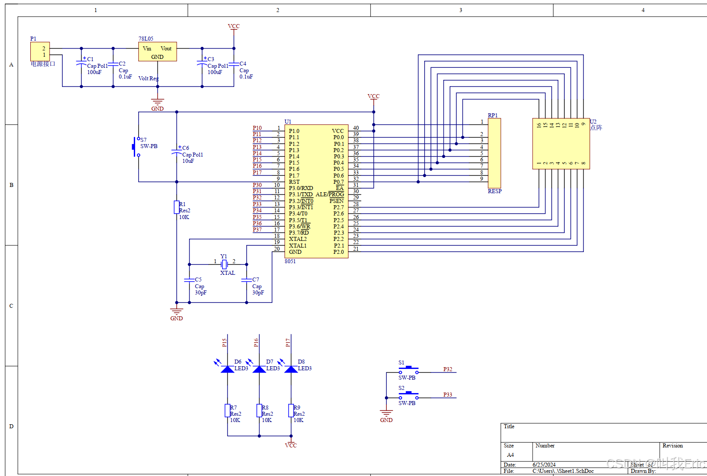The height and width of the screenshot is (476, 707).
Task: Click the P16 net label above D7
Action: click(256, 343)
